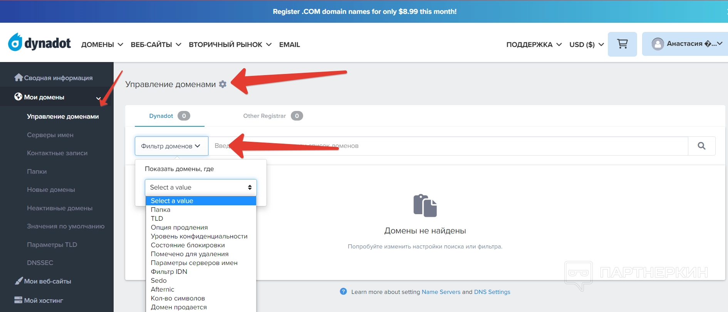Viewport: 728px width, 312px height.
Task: Expand the ПОДДЕРЖКА menu
Action: point(534,45)
